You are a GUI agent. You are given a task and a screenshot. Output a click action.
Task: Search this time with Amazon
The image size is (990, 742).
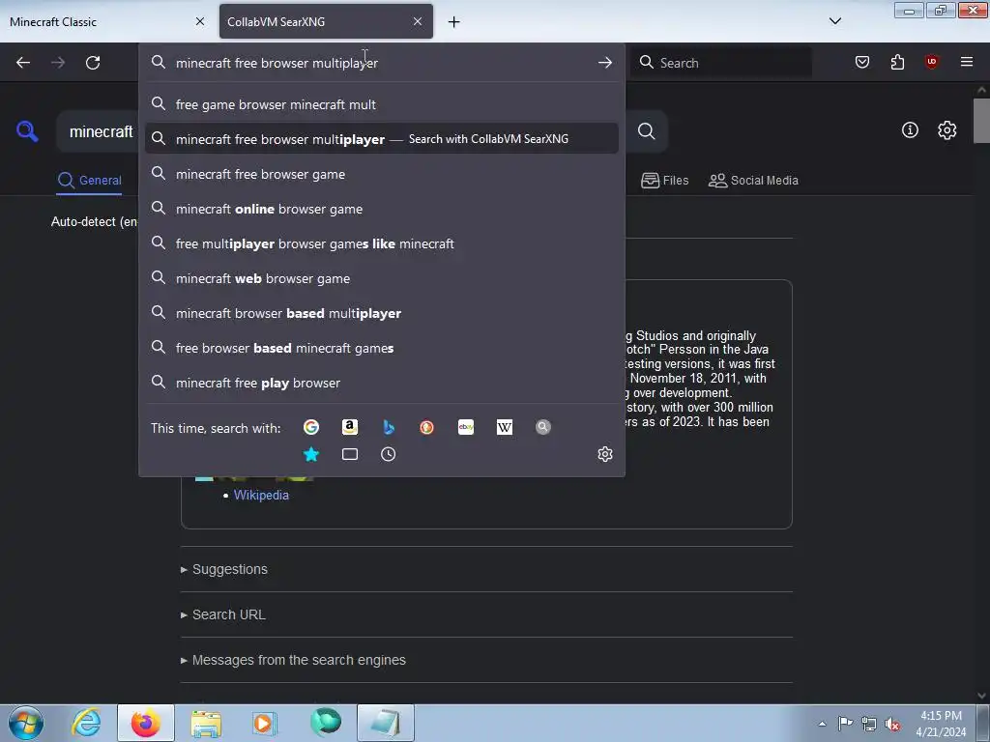pos(350,427)
